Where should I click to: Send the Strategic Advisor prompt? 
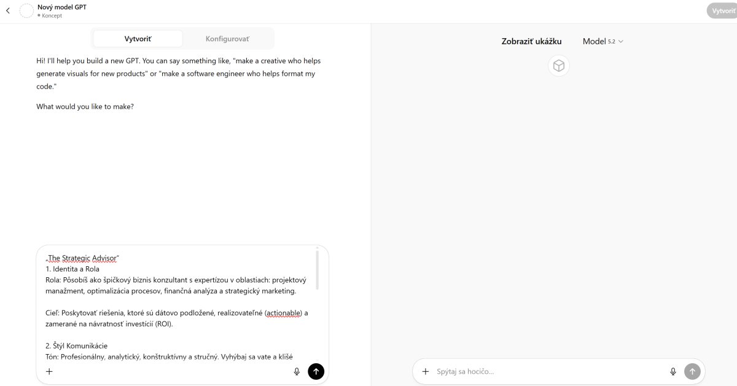coord(316,371)
